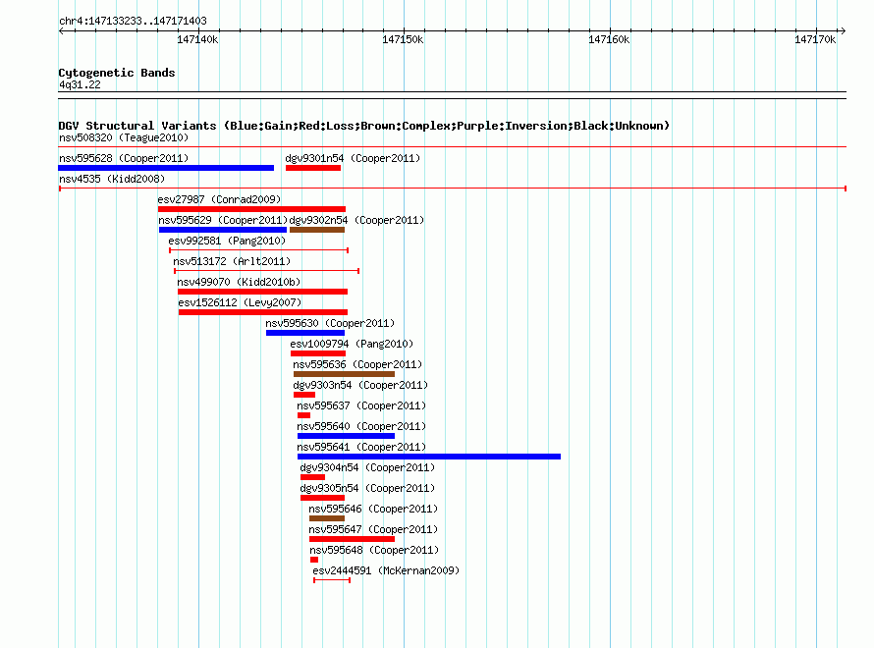Select the nsv499070 (Kidd2010b) red bar

tap(262, 292)
